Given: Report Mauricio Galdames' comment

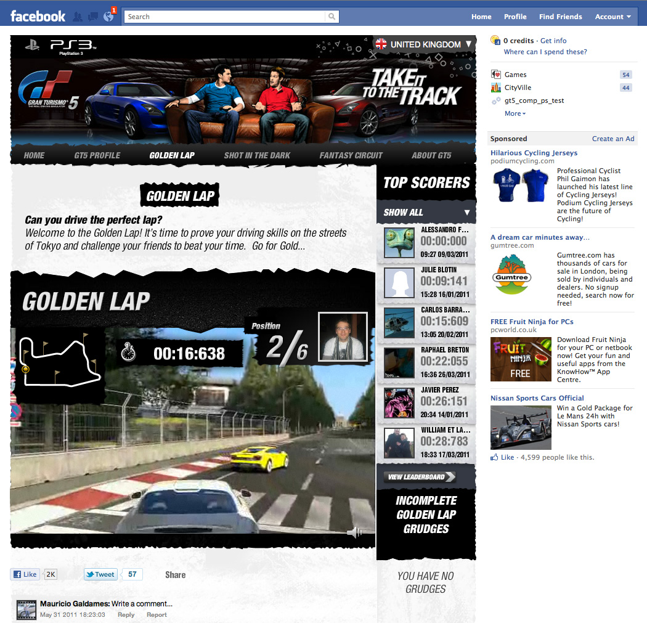Looking at the screenshot, I should (157, 615).
